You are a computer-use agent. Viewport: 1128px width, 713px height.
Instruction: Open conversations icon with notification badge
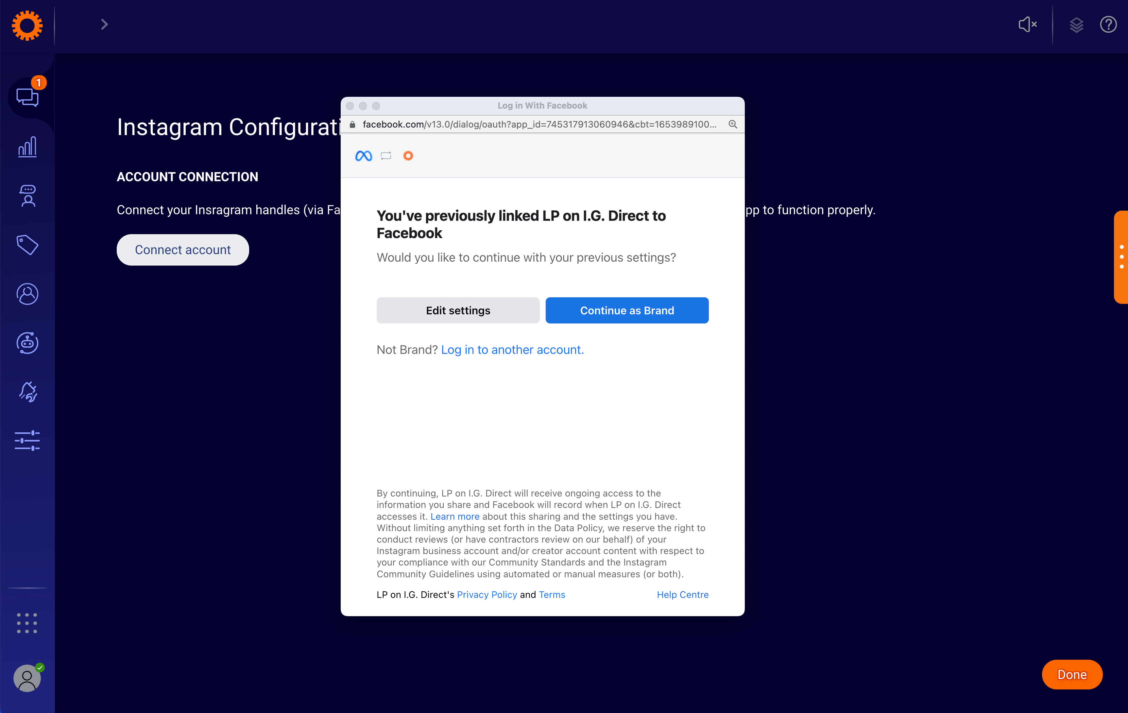click(x=28, y=97)
